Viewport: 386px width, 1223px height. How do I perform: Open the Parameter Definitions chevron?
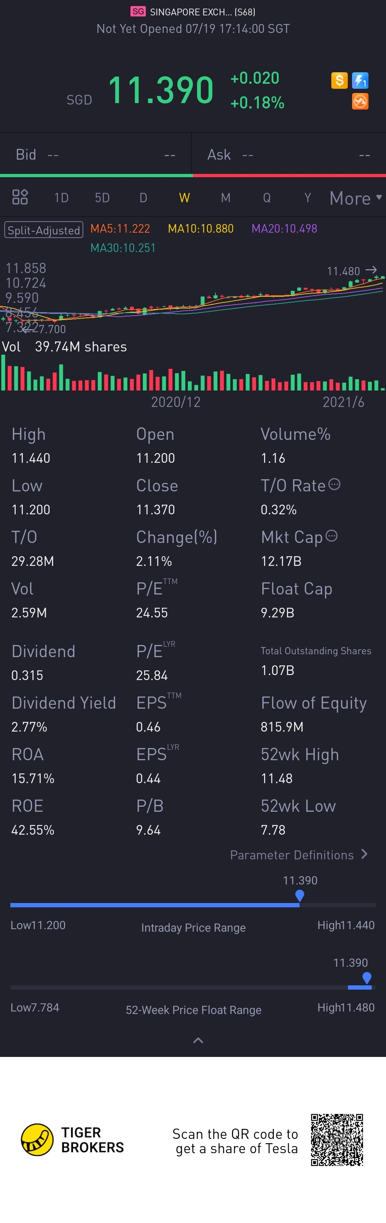364,854
